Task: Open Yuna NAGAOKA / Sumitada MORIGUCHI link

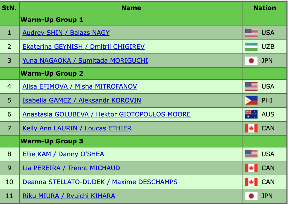Action: click(85, 61)
